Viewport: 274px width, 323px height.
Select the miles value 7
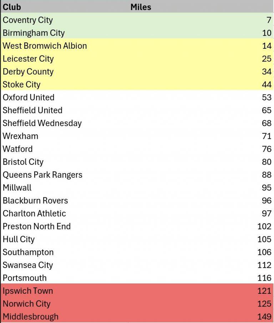pos(269,20)
